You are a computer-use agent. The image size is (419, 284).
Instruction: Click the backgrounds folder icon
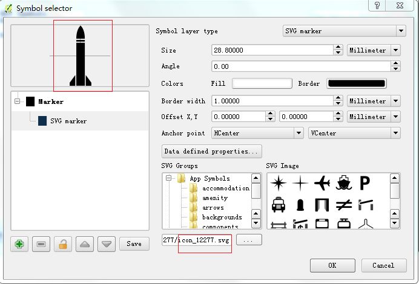pyautogui.click(x=193, y=217)
